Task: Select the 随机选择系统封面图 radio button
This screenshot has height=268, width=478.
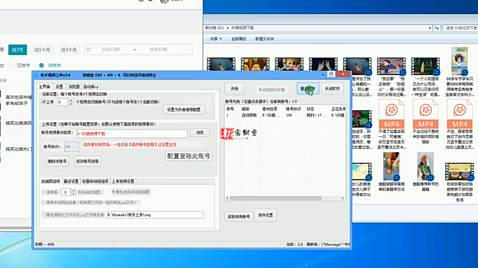Action: (x=113, y=192)
